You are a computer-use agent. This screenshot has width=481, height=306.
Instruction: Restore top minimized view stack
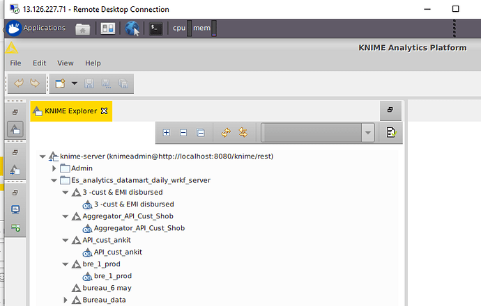coord(15,112)
